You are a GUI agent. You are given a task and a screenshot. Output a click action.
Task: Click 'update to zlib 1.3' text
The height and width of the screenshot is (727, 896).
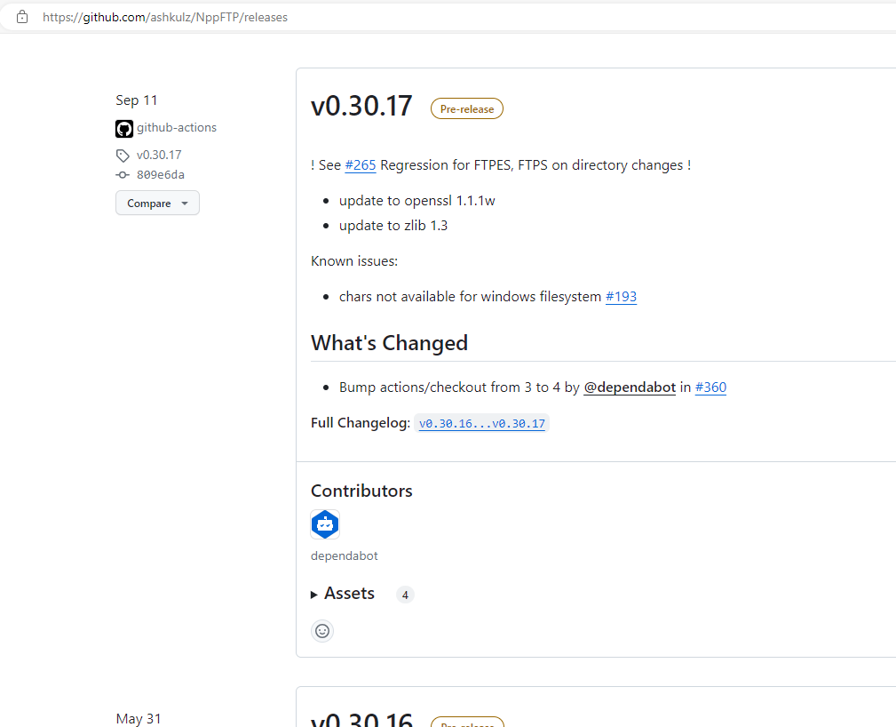click(393, 226)
